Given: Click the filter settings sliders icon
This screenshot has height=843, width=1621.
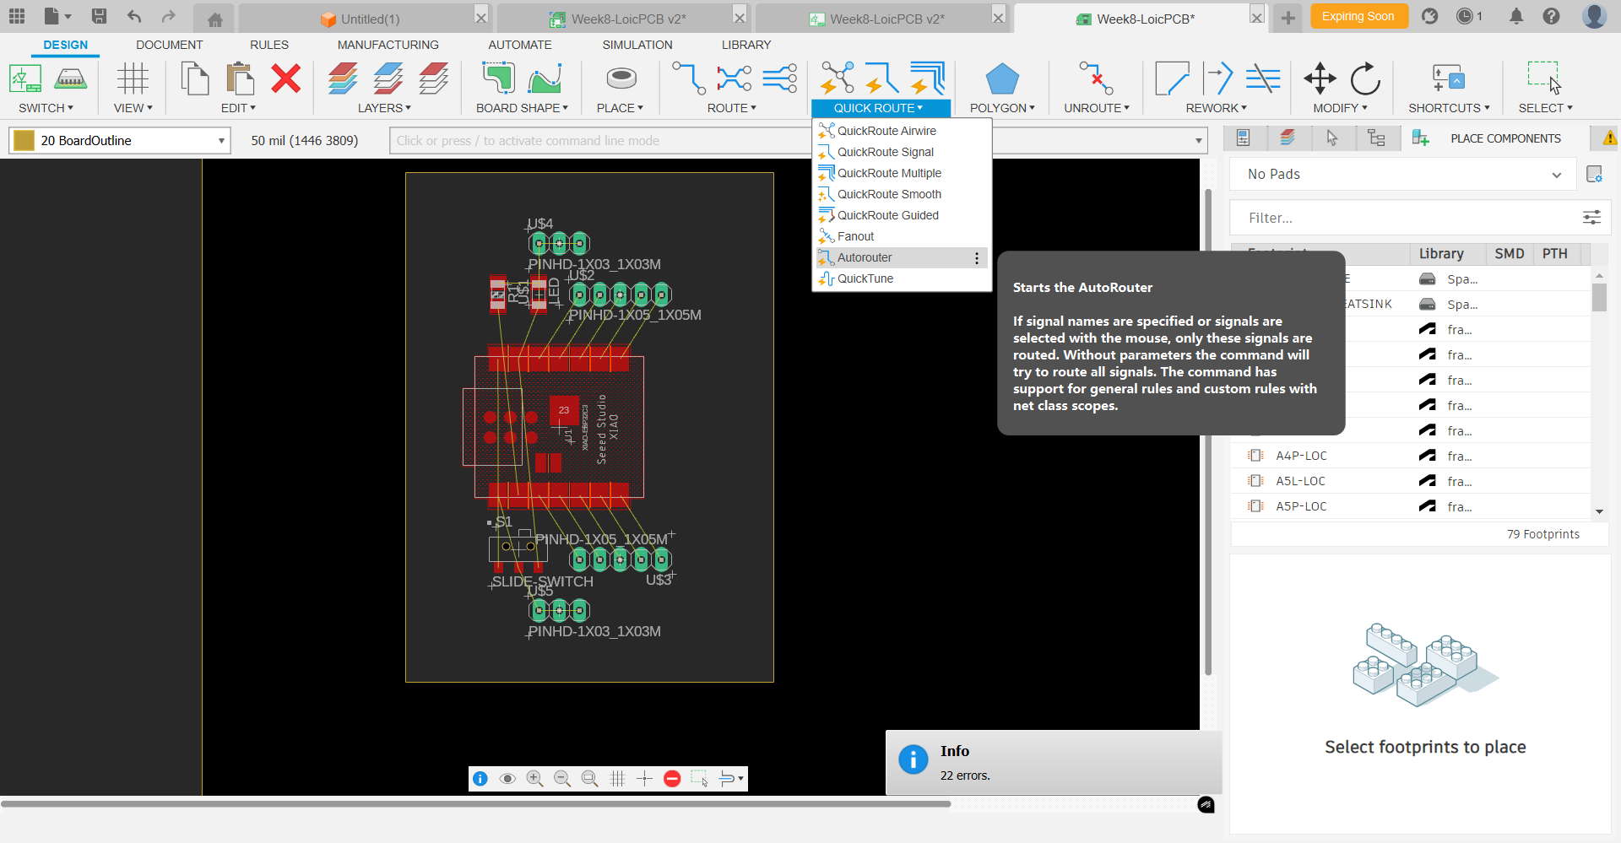Looking at the screenshot, I should 1591,218.
